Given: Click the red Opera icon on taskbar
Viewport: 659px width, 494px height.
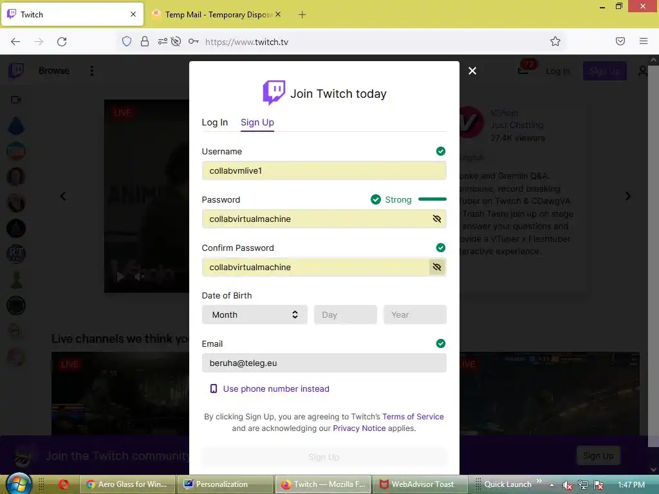Looking at the screenshot, I should click(x=64, y=484).
